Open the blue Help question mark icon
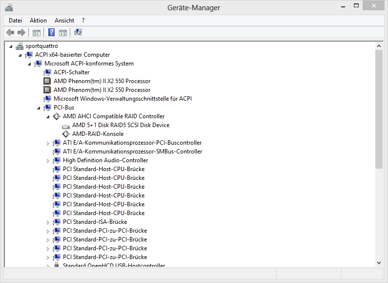The height and width of the screenshot is (283, 388). [51, 32]
